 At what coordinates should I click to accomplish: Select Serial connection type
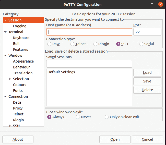point(141,44)
